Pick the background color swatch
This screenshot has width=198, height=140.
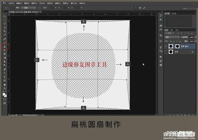tap(5, 96)
